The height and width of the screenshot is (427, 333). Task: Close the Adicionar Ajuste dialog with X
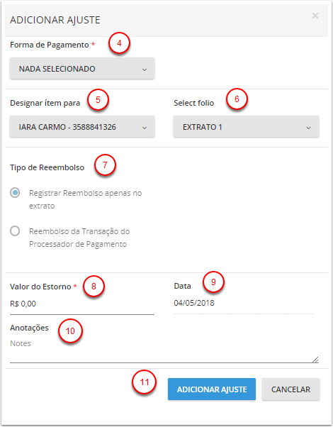click(315, 16)
